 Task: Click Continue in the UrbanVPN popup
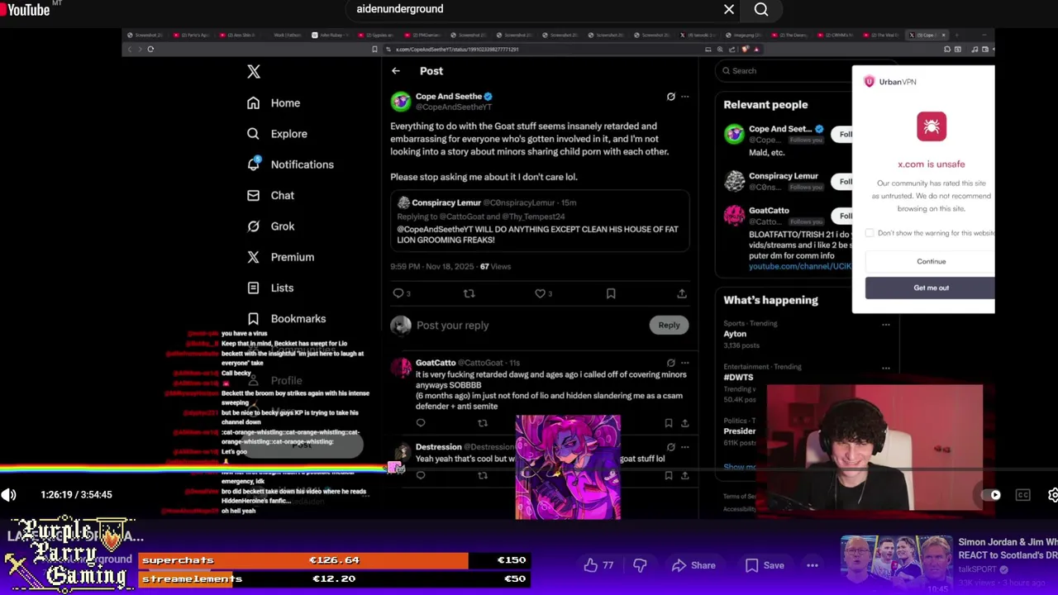coord(931,261)
